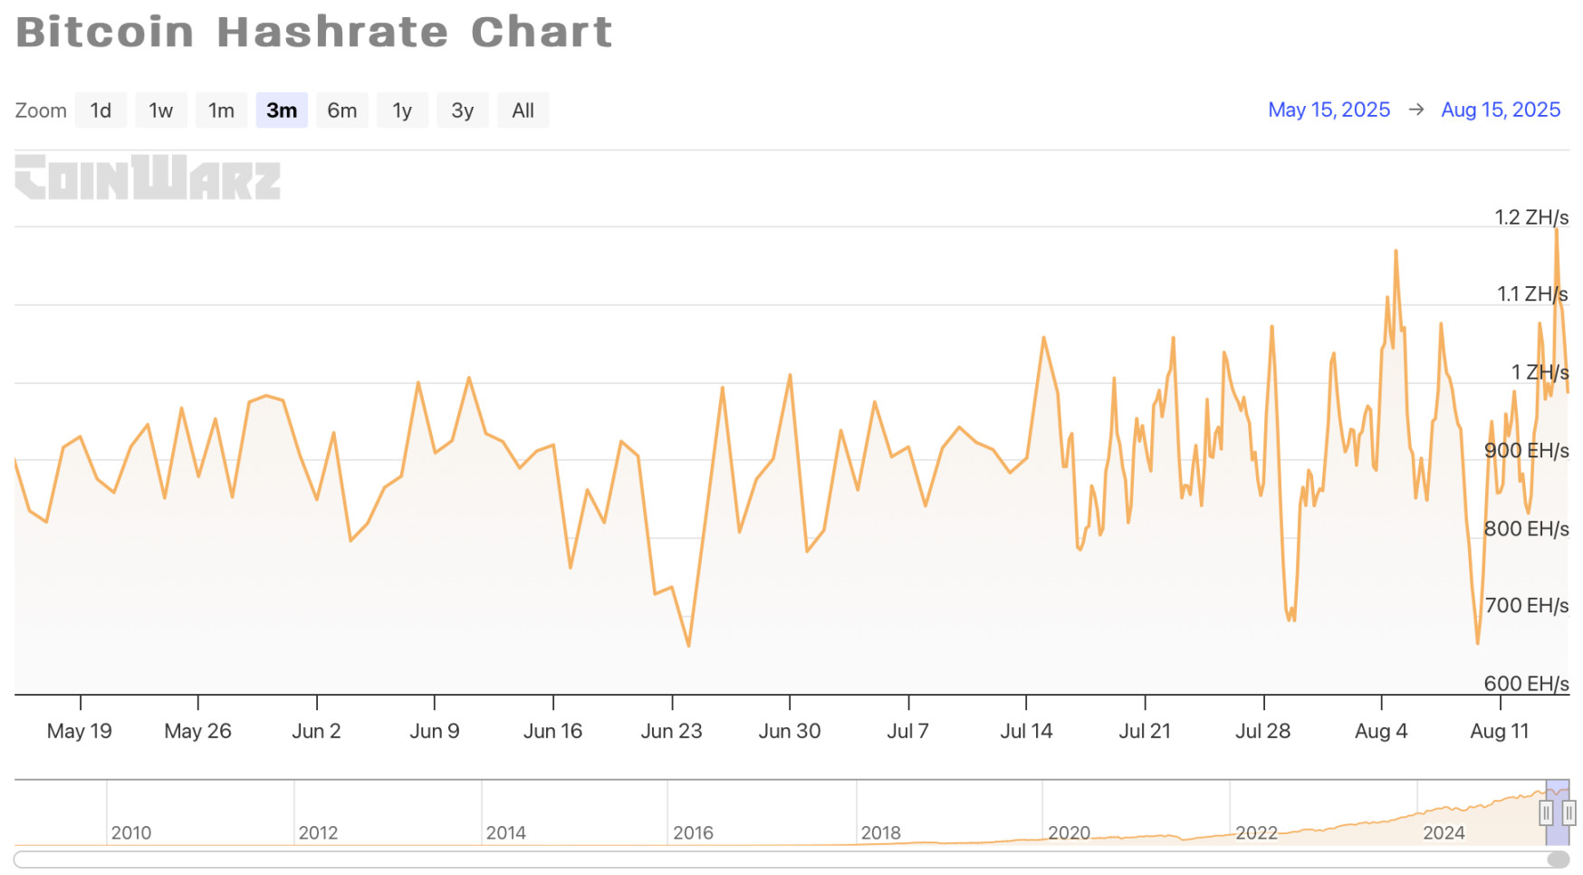This screenshot has height=875, width=1583.
Task: Choose the 6m zoom range
Action: pos(341,111)
